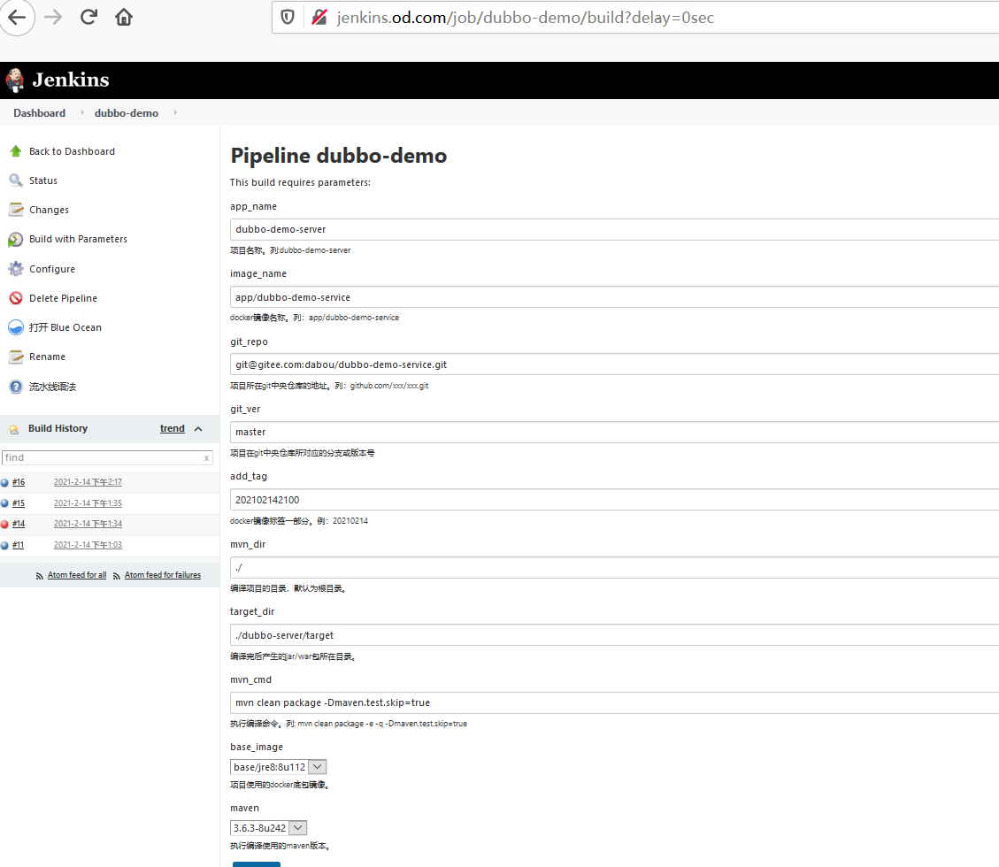Click the blue status ball for build #11
999x867 pixels.
point(5,545)
